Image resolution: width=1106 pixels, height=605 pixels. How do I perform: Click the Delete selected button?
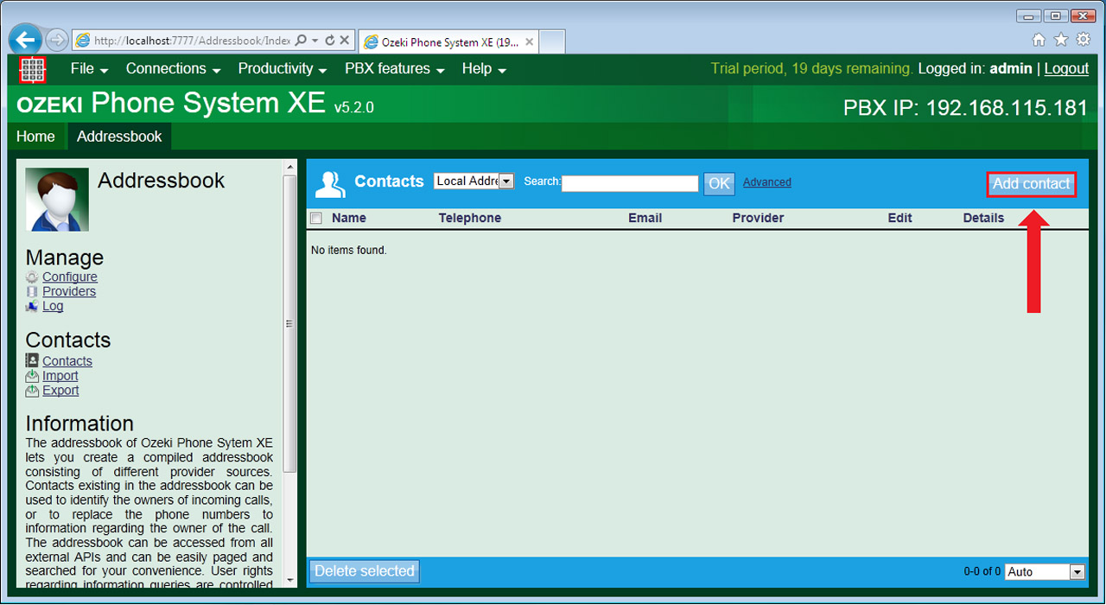[365, 571]
